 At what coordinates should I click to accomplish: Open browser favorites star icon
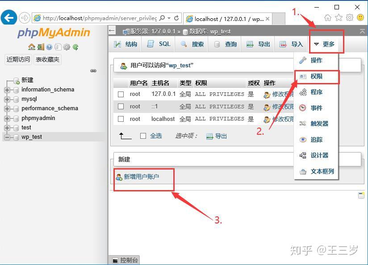point(339,17)
